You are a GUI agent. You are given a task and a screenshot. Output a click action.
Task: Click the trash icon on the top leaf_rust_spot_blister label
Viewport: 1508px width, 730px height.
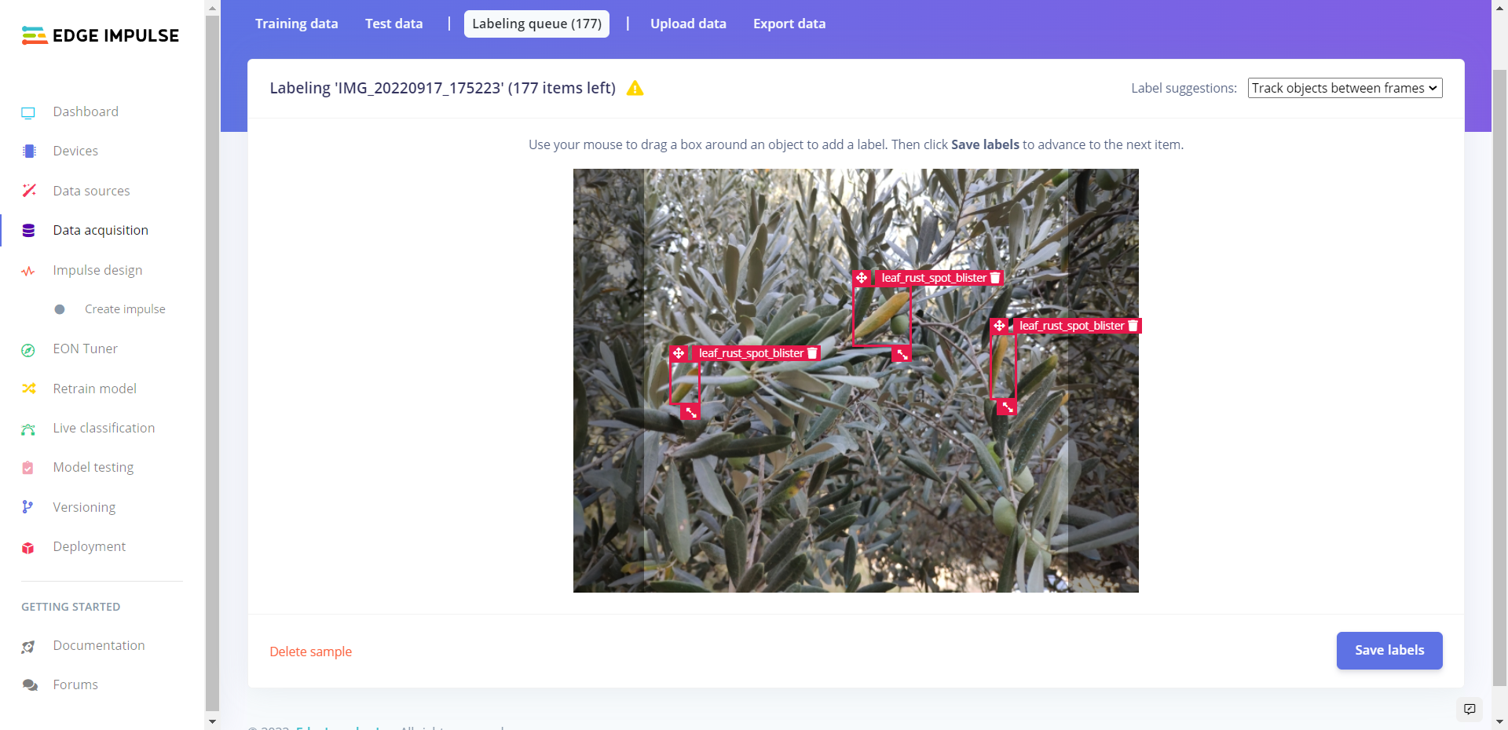point(995,278)
